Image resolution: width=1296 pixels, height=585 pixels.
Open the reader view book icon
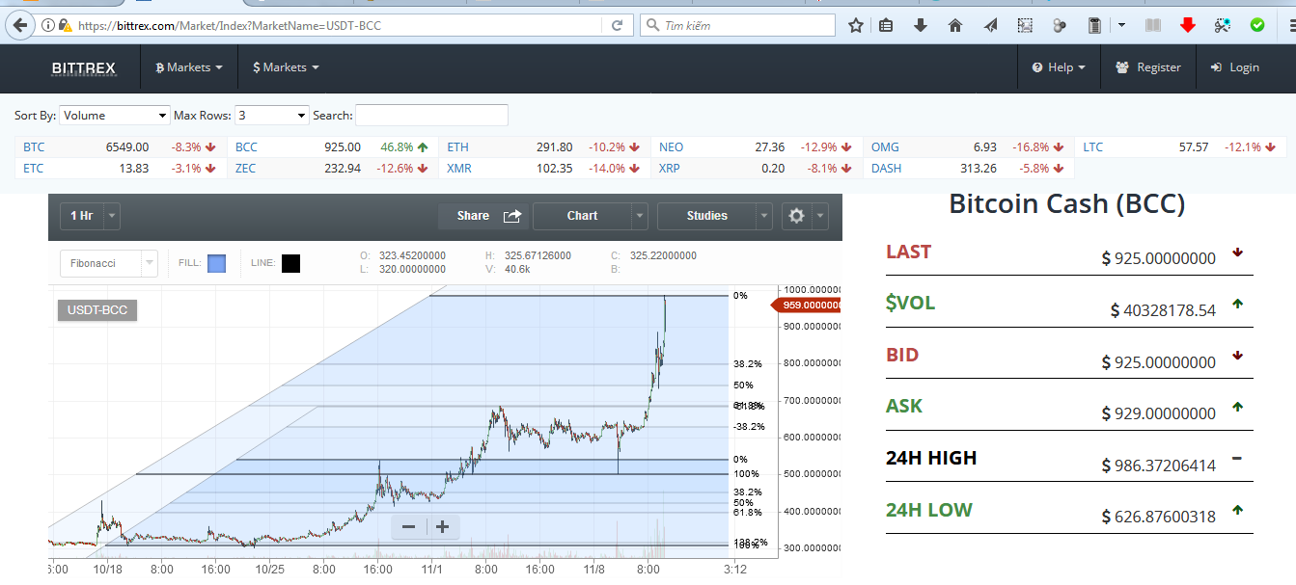click(x=1152, y=25)
